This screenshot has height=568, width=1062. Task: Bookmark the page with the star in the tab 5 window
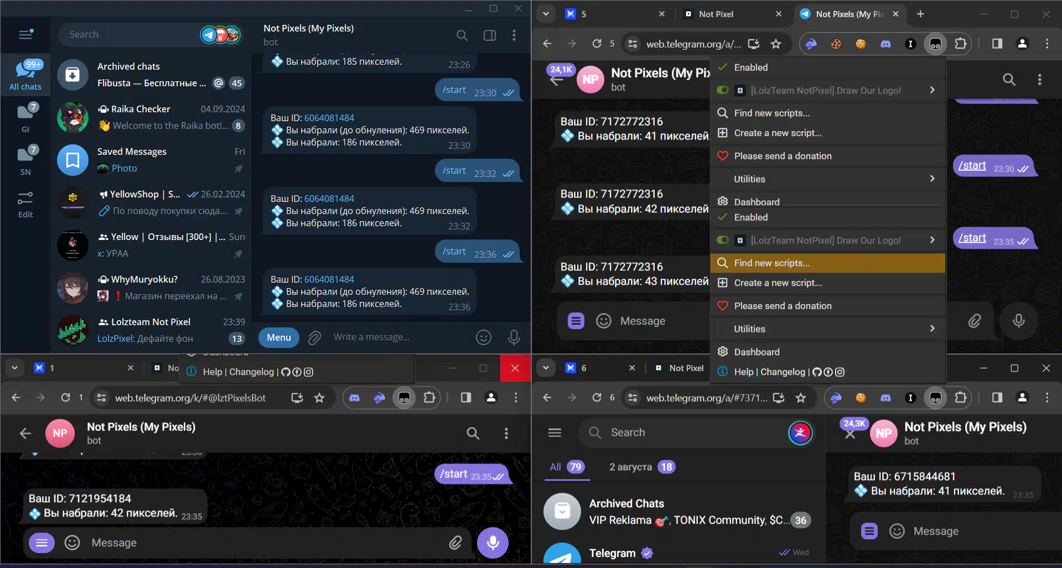click(x=776, y=44)
